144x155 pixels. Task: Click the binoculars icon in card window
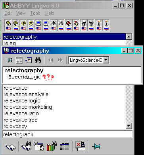coord(38,60)
